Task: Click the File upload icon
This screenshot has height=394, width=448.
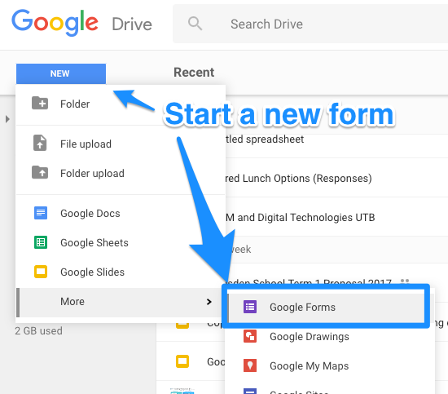Action: point(40,143)
